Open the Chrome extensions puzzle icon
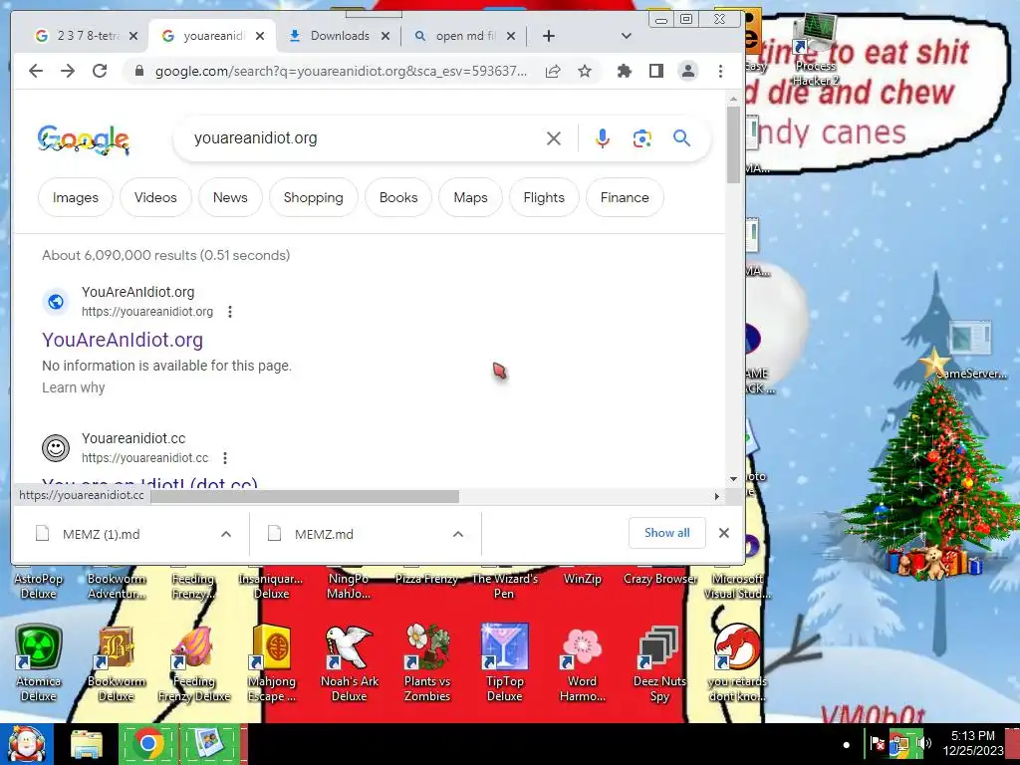The image size is (1020, 765). [625, 71]
